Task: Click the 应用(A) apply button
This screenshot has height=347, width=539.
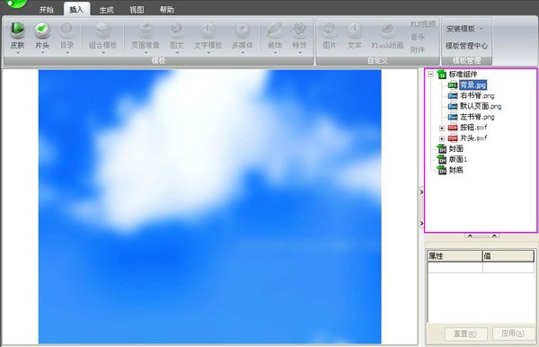Action: coord(513,334)
